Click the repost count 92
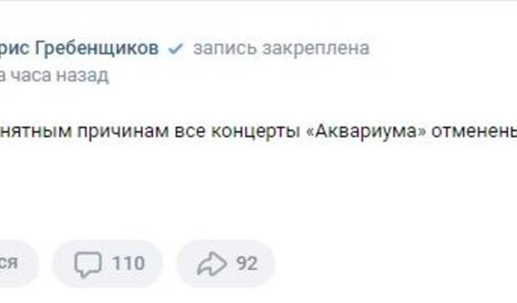 (247, 263)
